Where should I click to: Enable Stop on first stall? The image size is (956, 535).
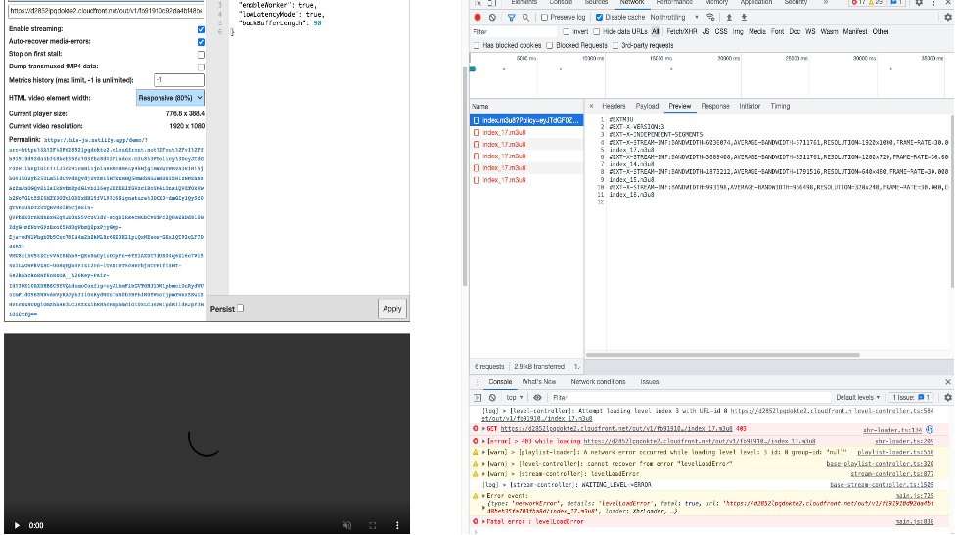[x=201, y=54]
